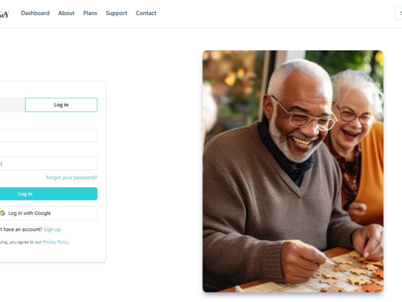Click the site logo in the header
Screen dimensions: 402x302
(5, 14)
